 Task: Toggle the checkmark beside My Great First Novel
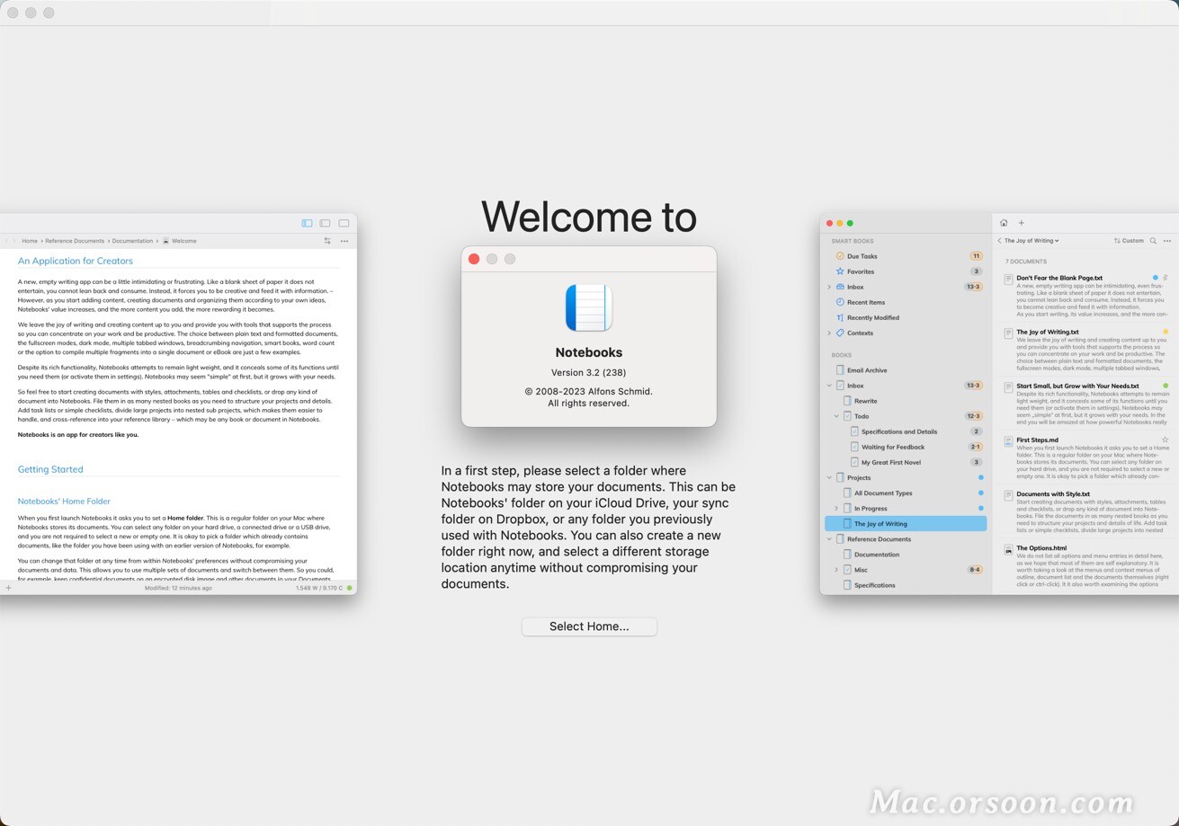click(854, 462)
